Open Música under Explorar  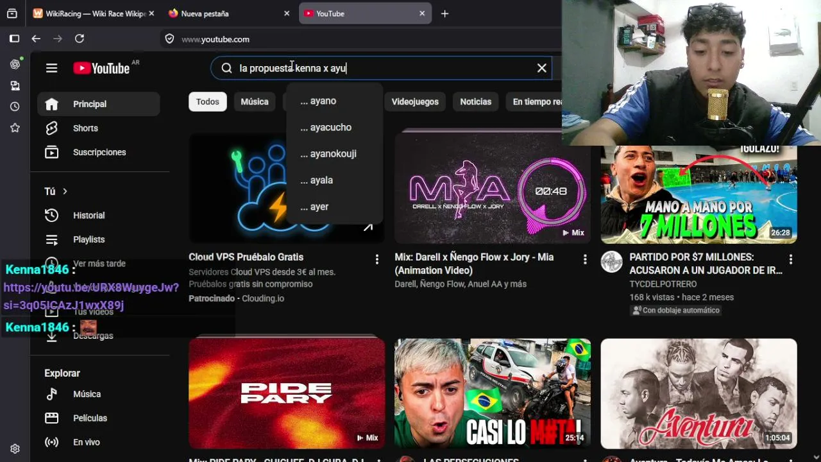coord(98,394)
